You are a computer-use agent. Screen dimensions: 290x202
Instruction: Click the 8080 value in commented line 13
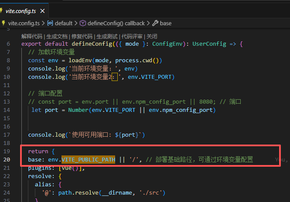tap(206, 102)
